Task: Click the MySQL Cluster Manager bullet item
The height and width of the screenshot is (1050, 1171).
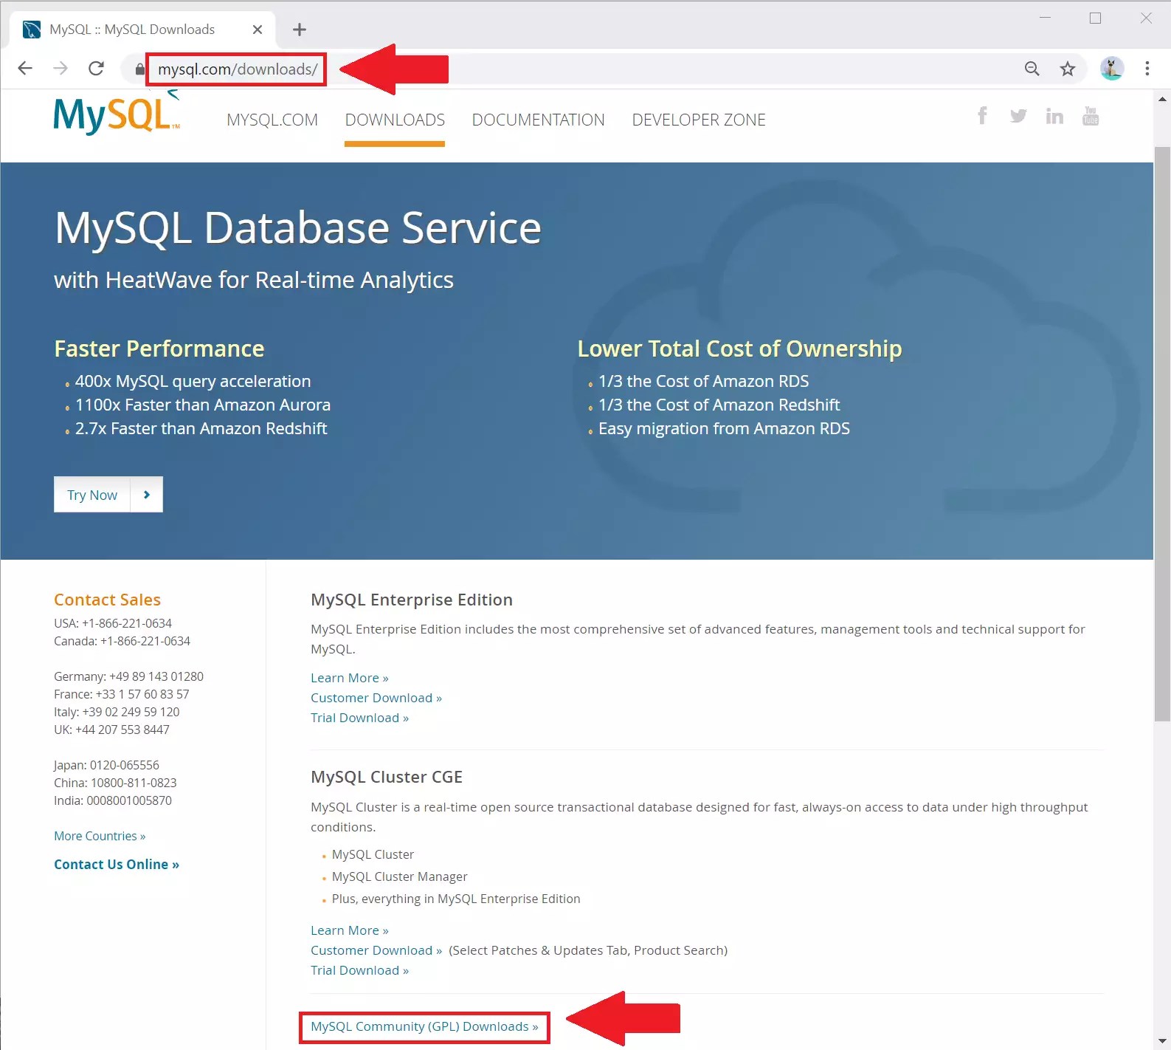Action: [399, 876]
